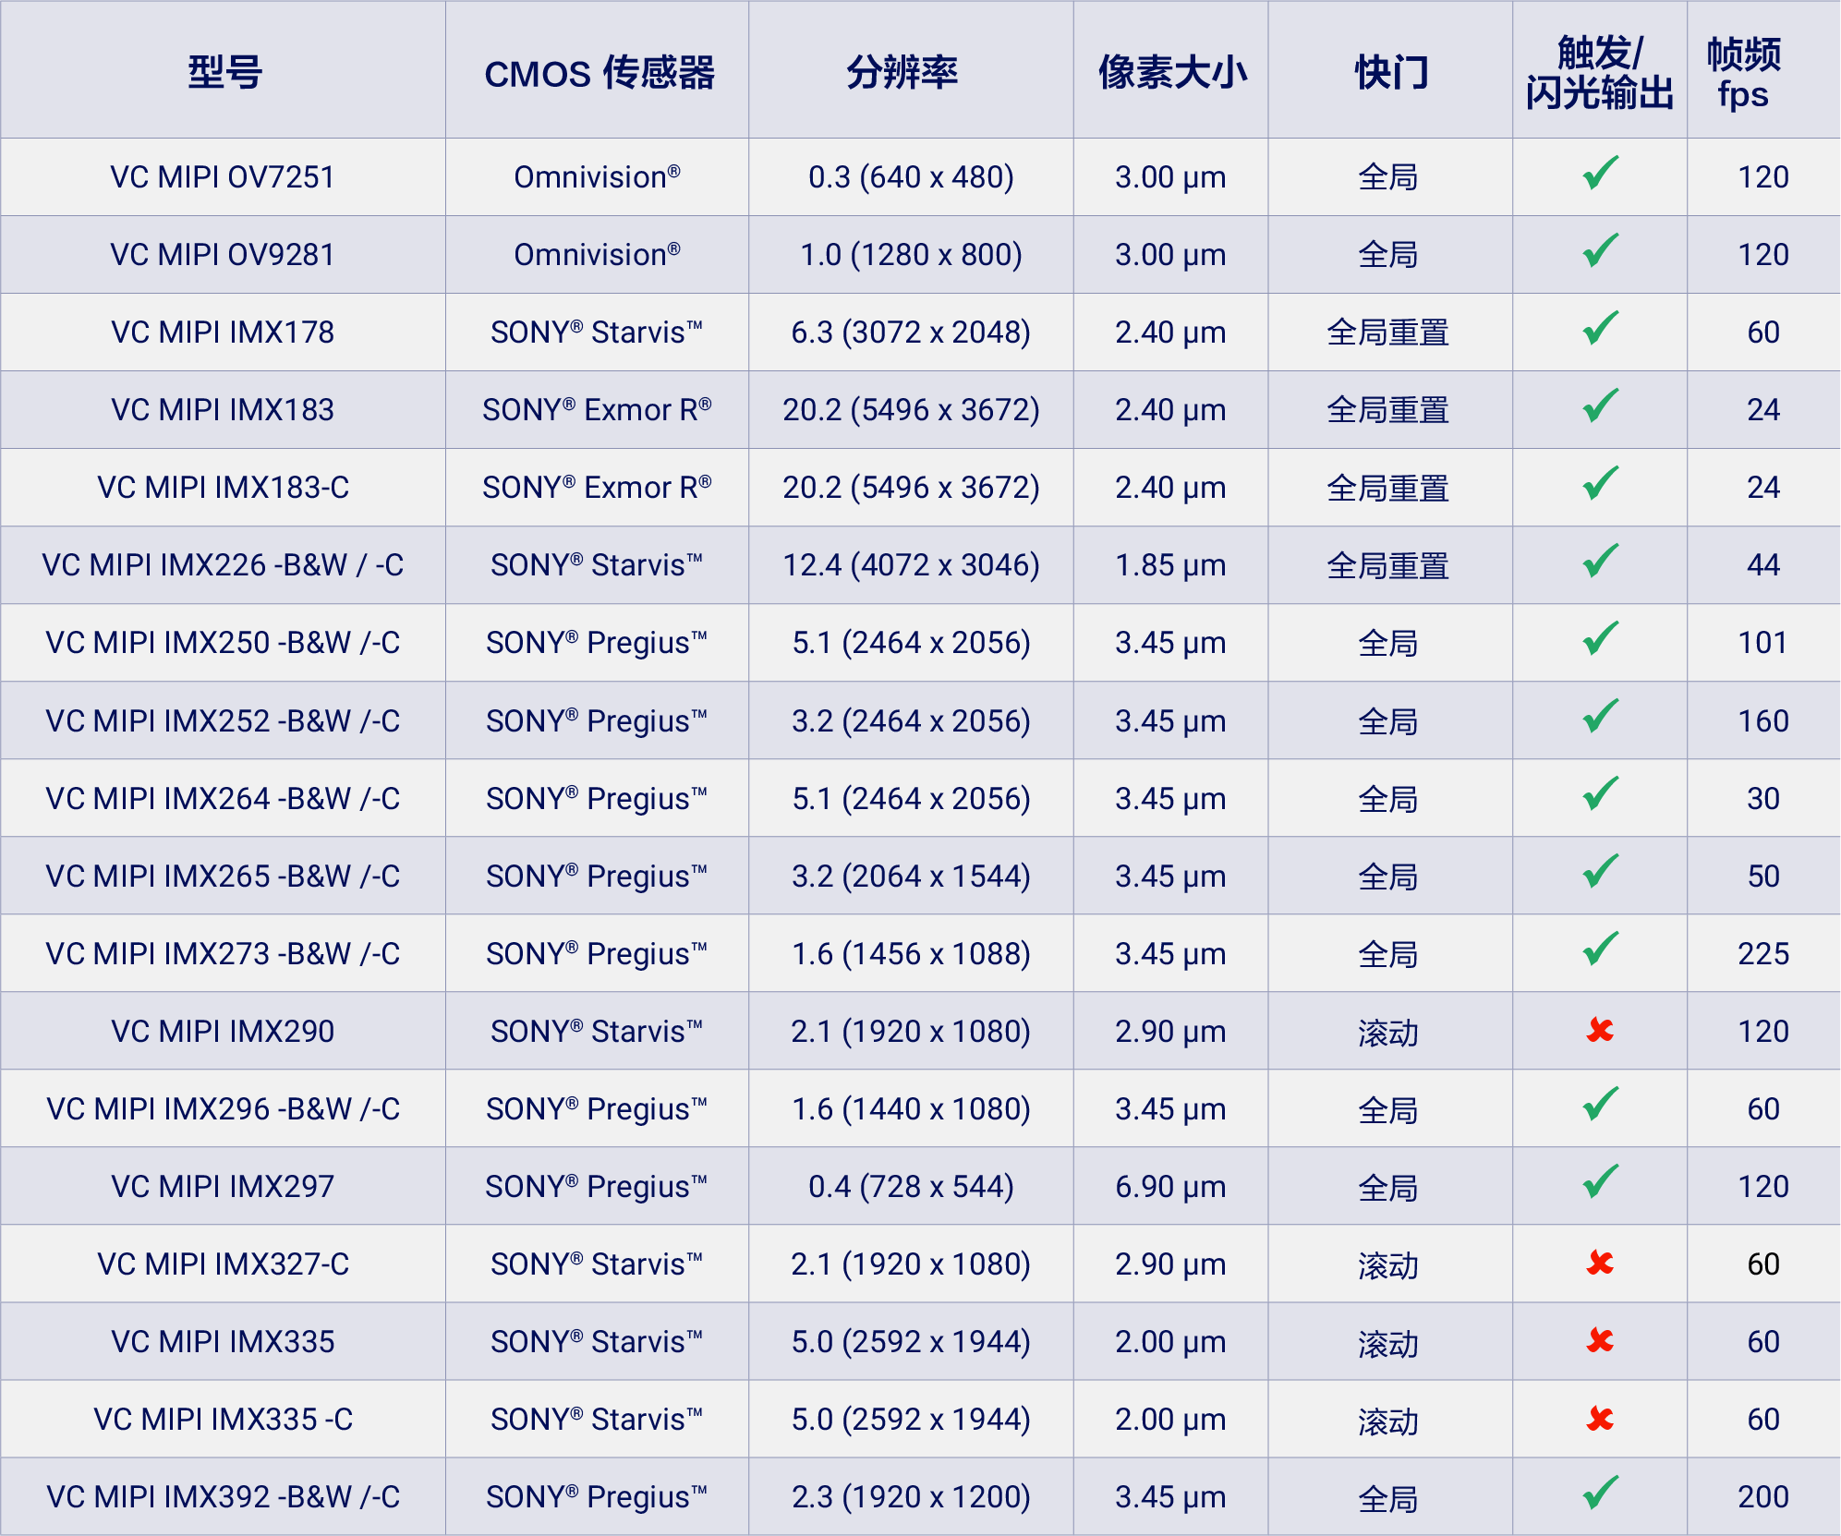Select the VC MIPI IMX264 -B&W /-C cell
The height and width of the screenshot is (1536, 1841).
pyautogui.click(x=223, y=798)
